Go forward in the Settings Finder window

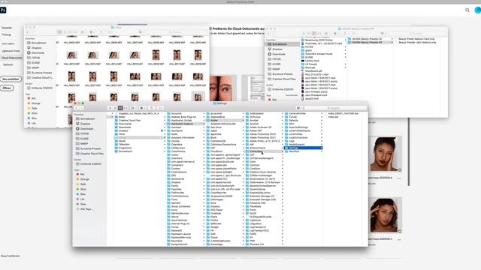click(81, 108)
